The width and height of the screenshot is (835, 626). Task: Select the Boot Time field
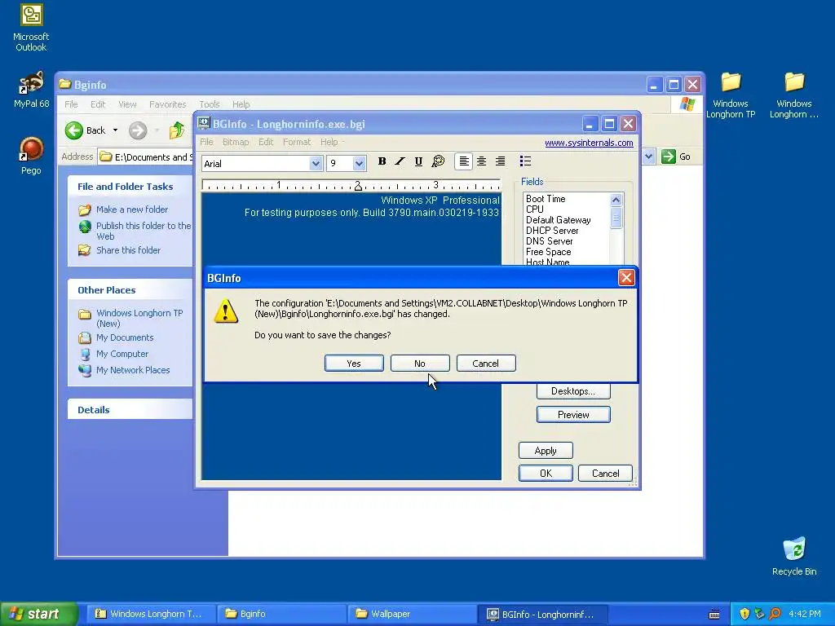point(546,199)
